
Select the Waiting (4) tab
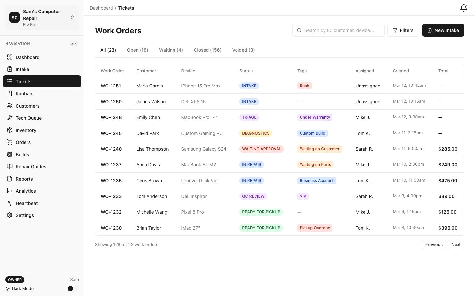click(171, 50)
